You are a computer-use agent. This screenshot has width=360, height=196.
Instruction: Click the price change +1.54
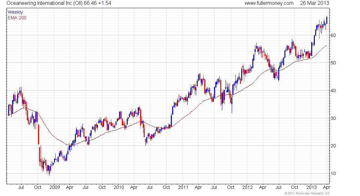(105, 3)
